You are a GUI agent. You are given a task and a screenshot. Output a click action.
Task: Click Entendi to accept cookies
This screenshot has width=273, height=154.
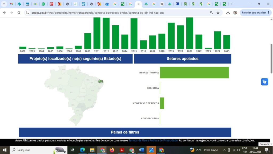(264, 144)
